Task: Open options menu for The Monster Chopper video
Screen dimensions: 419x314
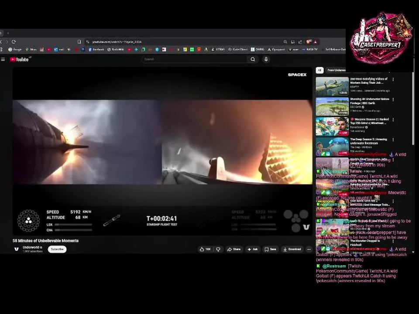Action: pyautogui.click(x=393, y=241)
